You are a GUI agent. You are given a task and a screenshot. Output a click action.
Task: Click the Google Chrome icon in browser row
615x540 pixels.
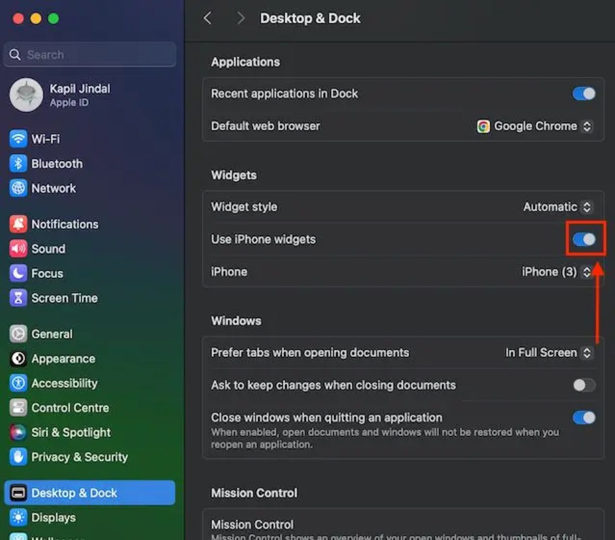483,126
